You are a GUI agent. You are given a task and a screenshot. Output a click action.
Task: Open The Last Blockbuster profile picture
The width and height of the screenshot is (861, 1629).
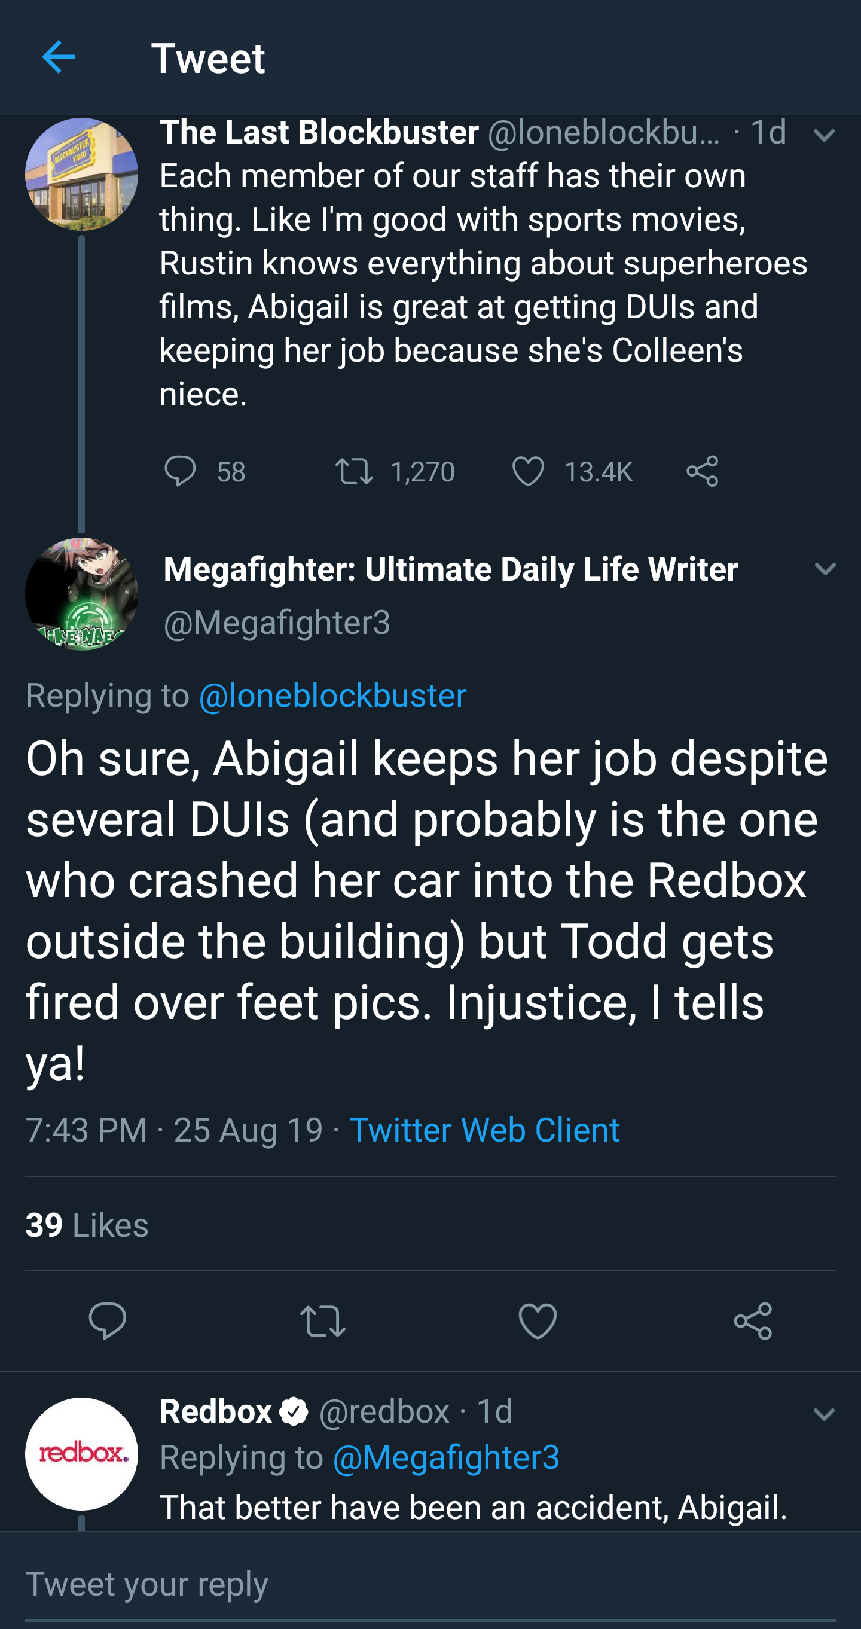(x=81, y=175)
